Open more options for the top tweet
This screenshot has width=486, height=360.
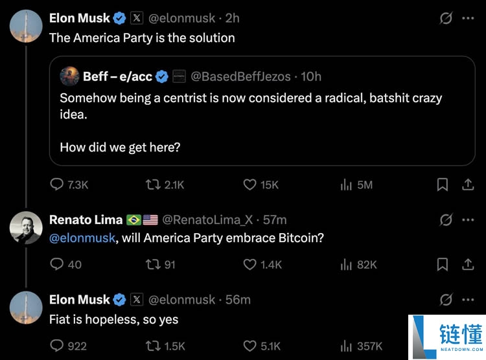pyautogui.click(x=468, y=18)
